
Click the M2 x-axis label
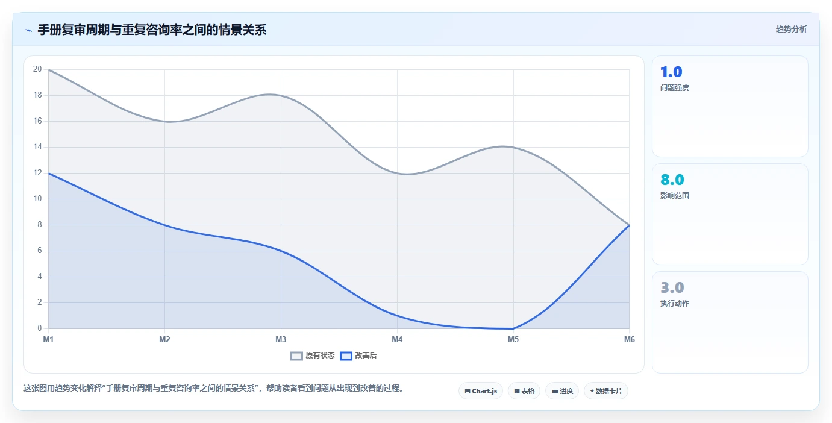pyautogui.click(x=164, y=340)
